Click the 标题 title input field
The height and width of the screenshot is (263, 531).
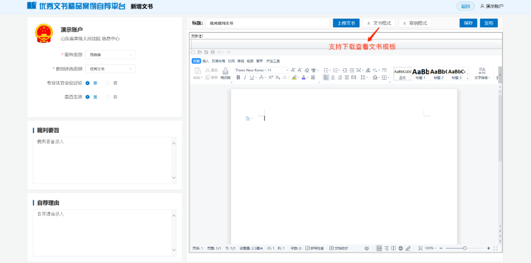(x=267, y=23)
